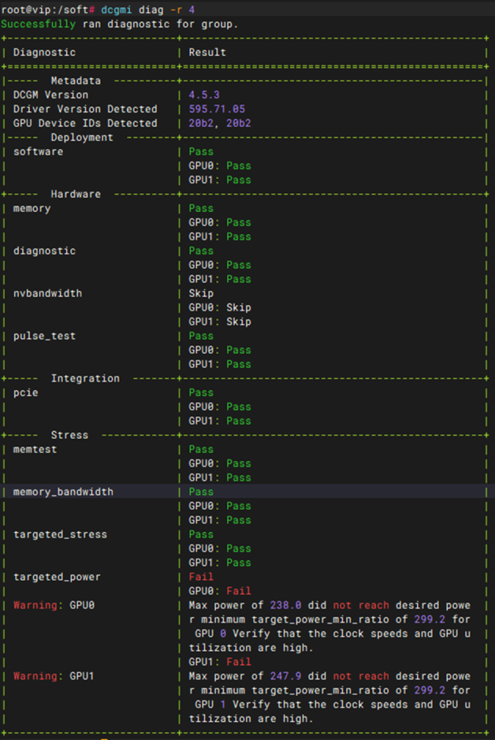Click the 'Stress' section label

[x=69, y=435]
